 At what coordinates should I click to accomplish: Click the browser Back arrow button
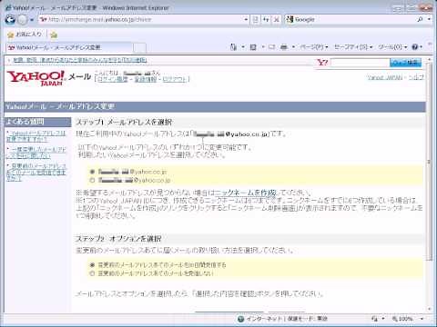10,20
